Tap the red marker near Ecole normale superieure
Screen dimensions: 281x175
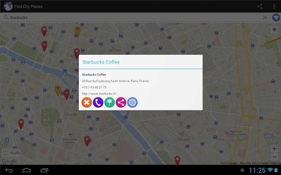pyautogui.click(x=87, y=141)
